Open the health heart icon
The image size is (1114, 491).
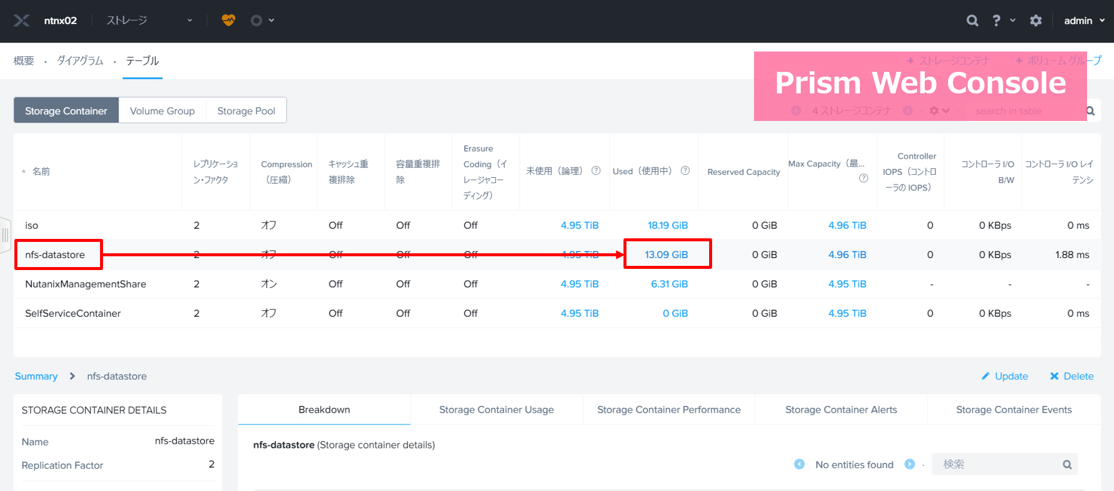(x=228, y=20)
